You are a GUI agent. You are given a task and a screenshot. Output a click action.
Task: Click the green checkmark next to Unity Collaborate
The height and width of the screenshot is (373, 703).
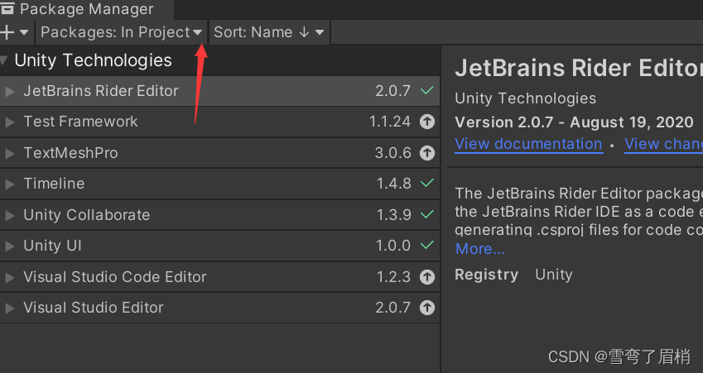pyautogui.click(x=426, y=214)
